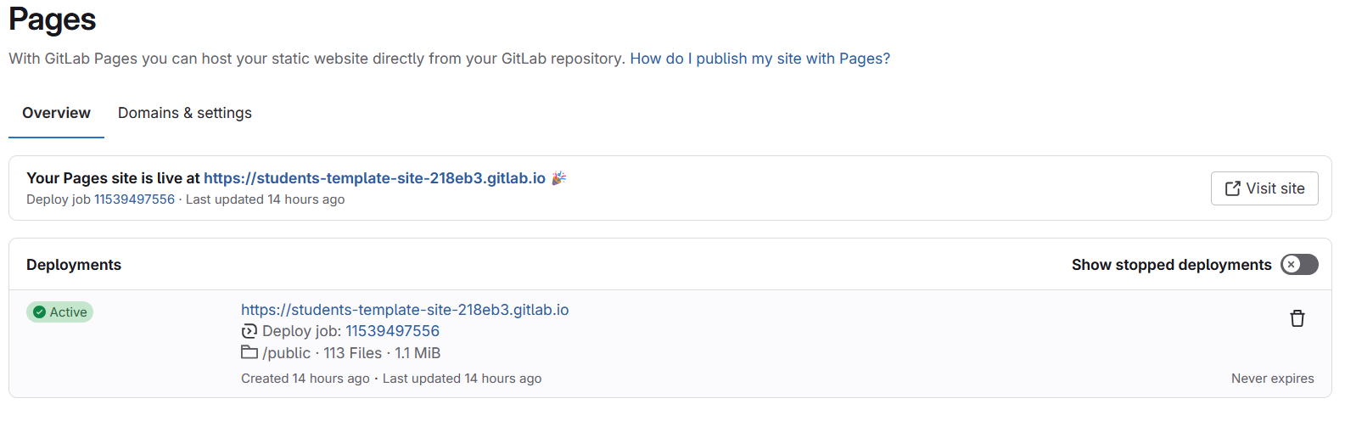Open the deployment URL in Deployments list
The image size is (1345, 421).
[x=405, y=310]
